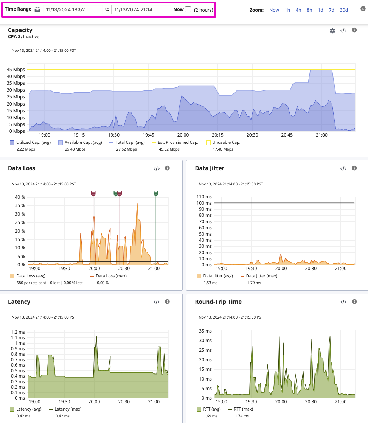The image size is (368, 423).
Task: Show info for Round-Trip Time chart
Action: point(354,302)
